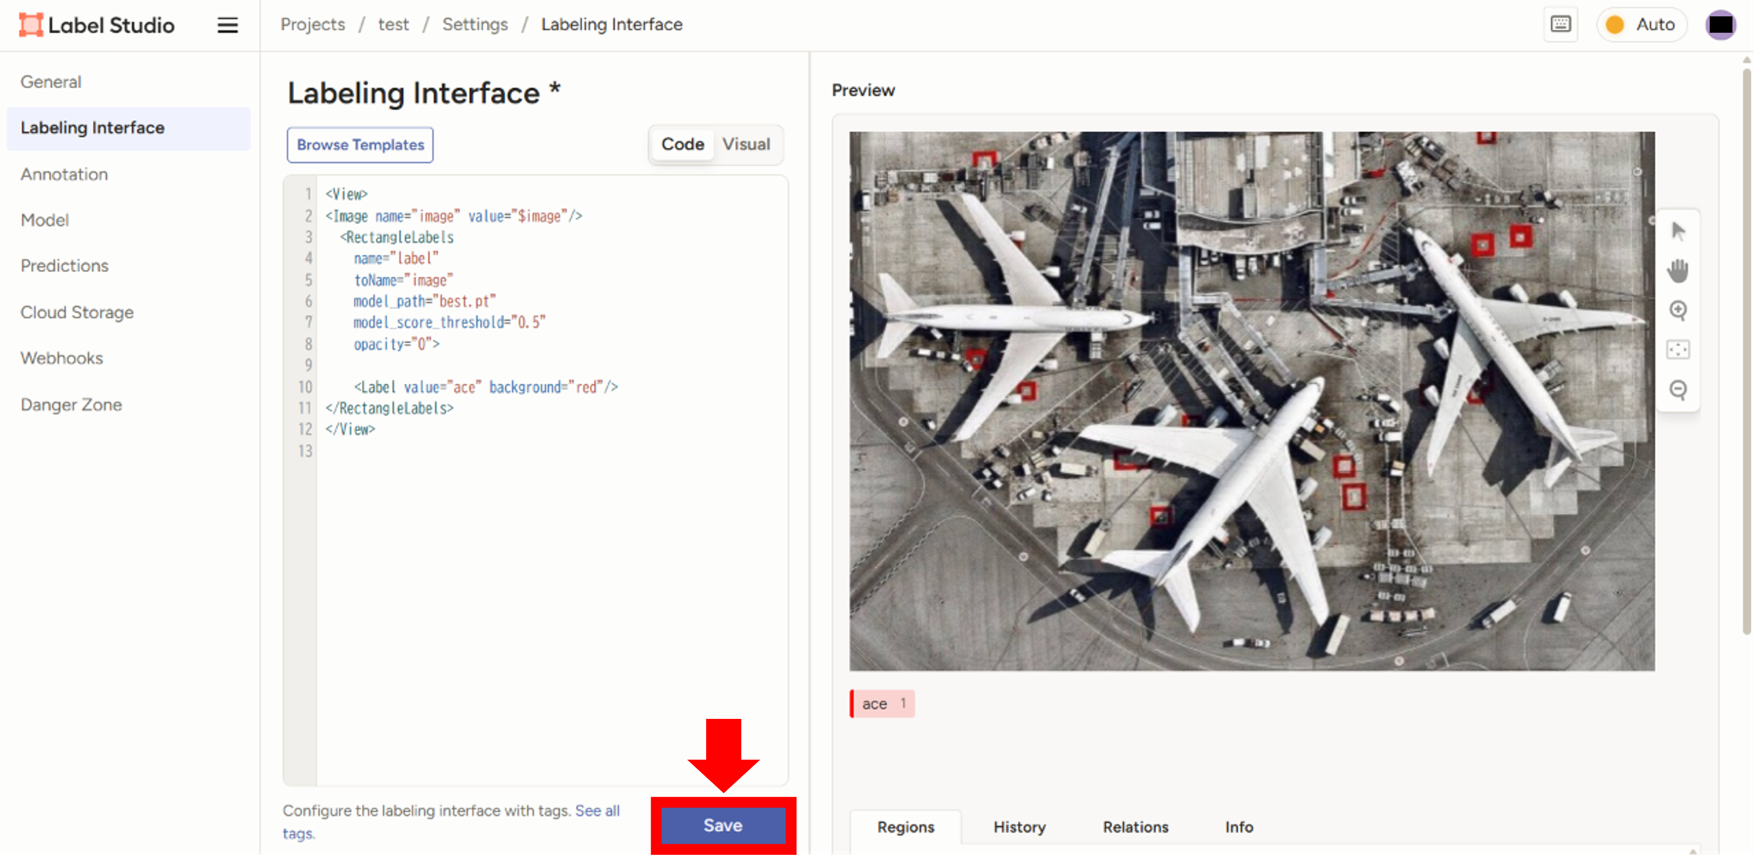Image resolution: width=1754 pixels, height=855 pixels.
Task: Select the arrow move tool
Action: (x=1679, y=232)
